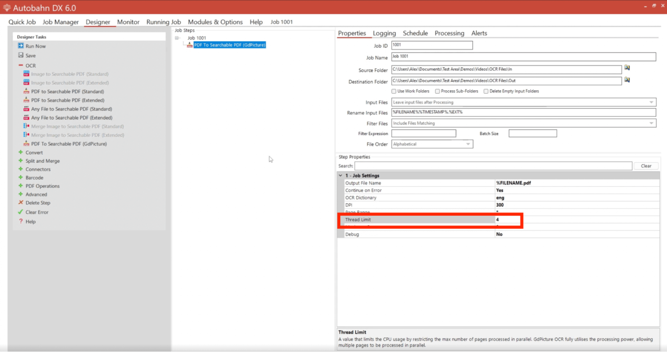Select the Run Now task
667x352 pixels.
36,46
